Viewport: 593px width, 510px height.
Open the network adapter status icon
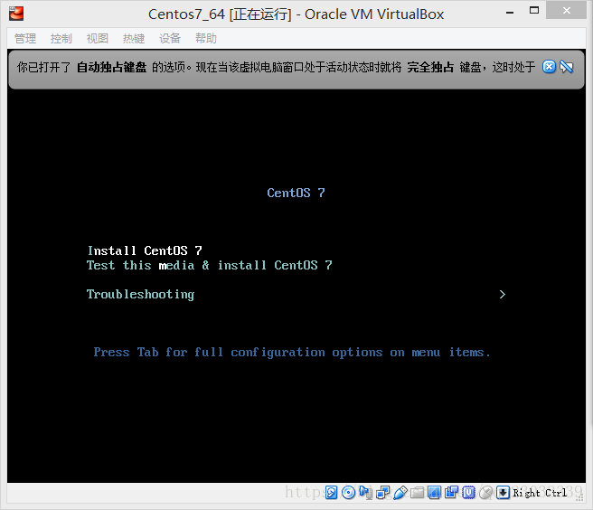(x=382, y=492)
